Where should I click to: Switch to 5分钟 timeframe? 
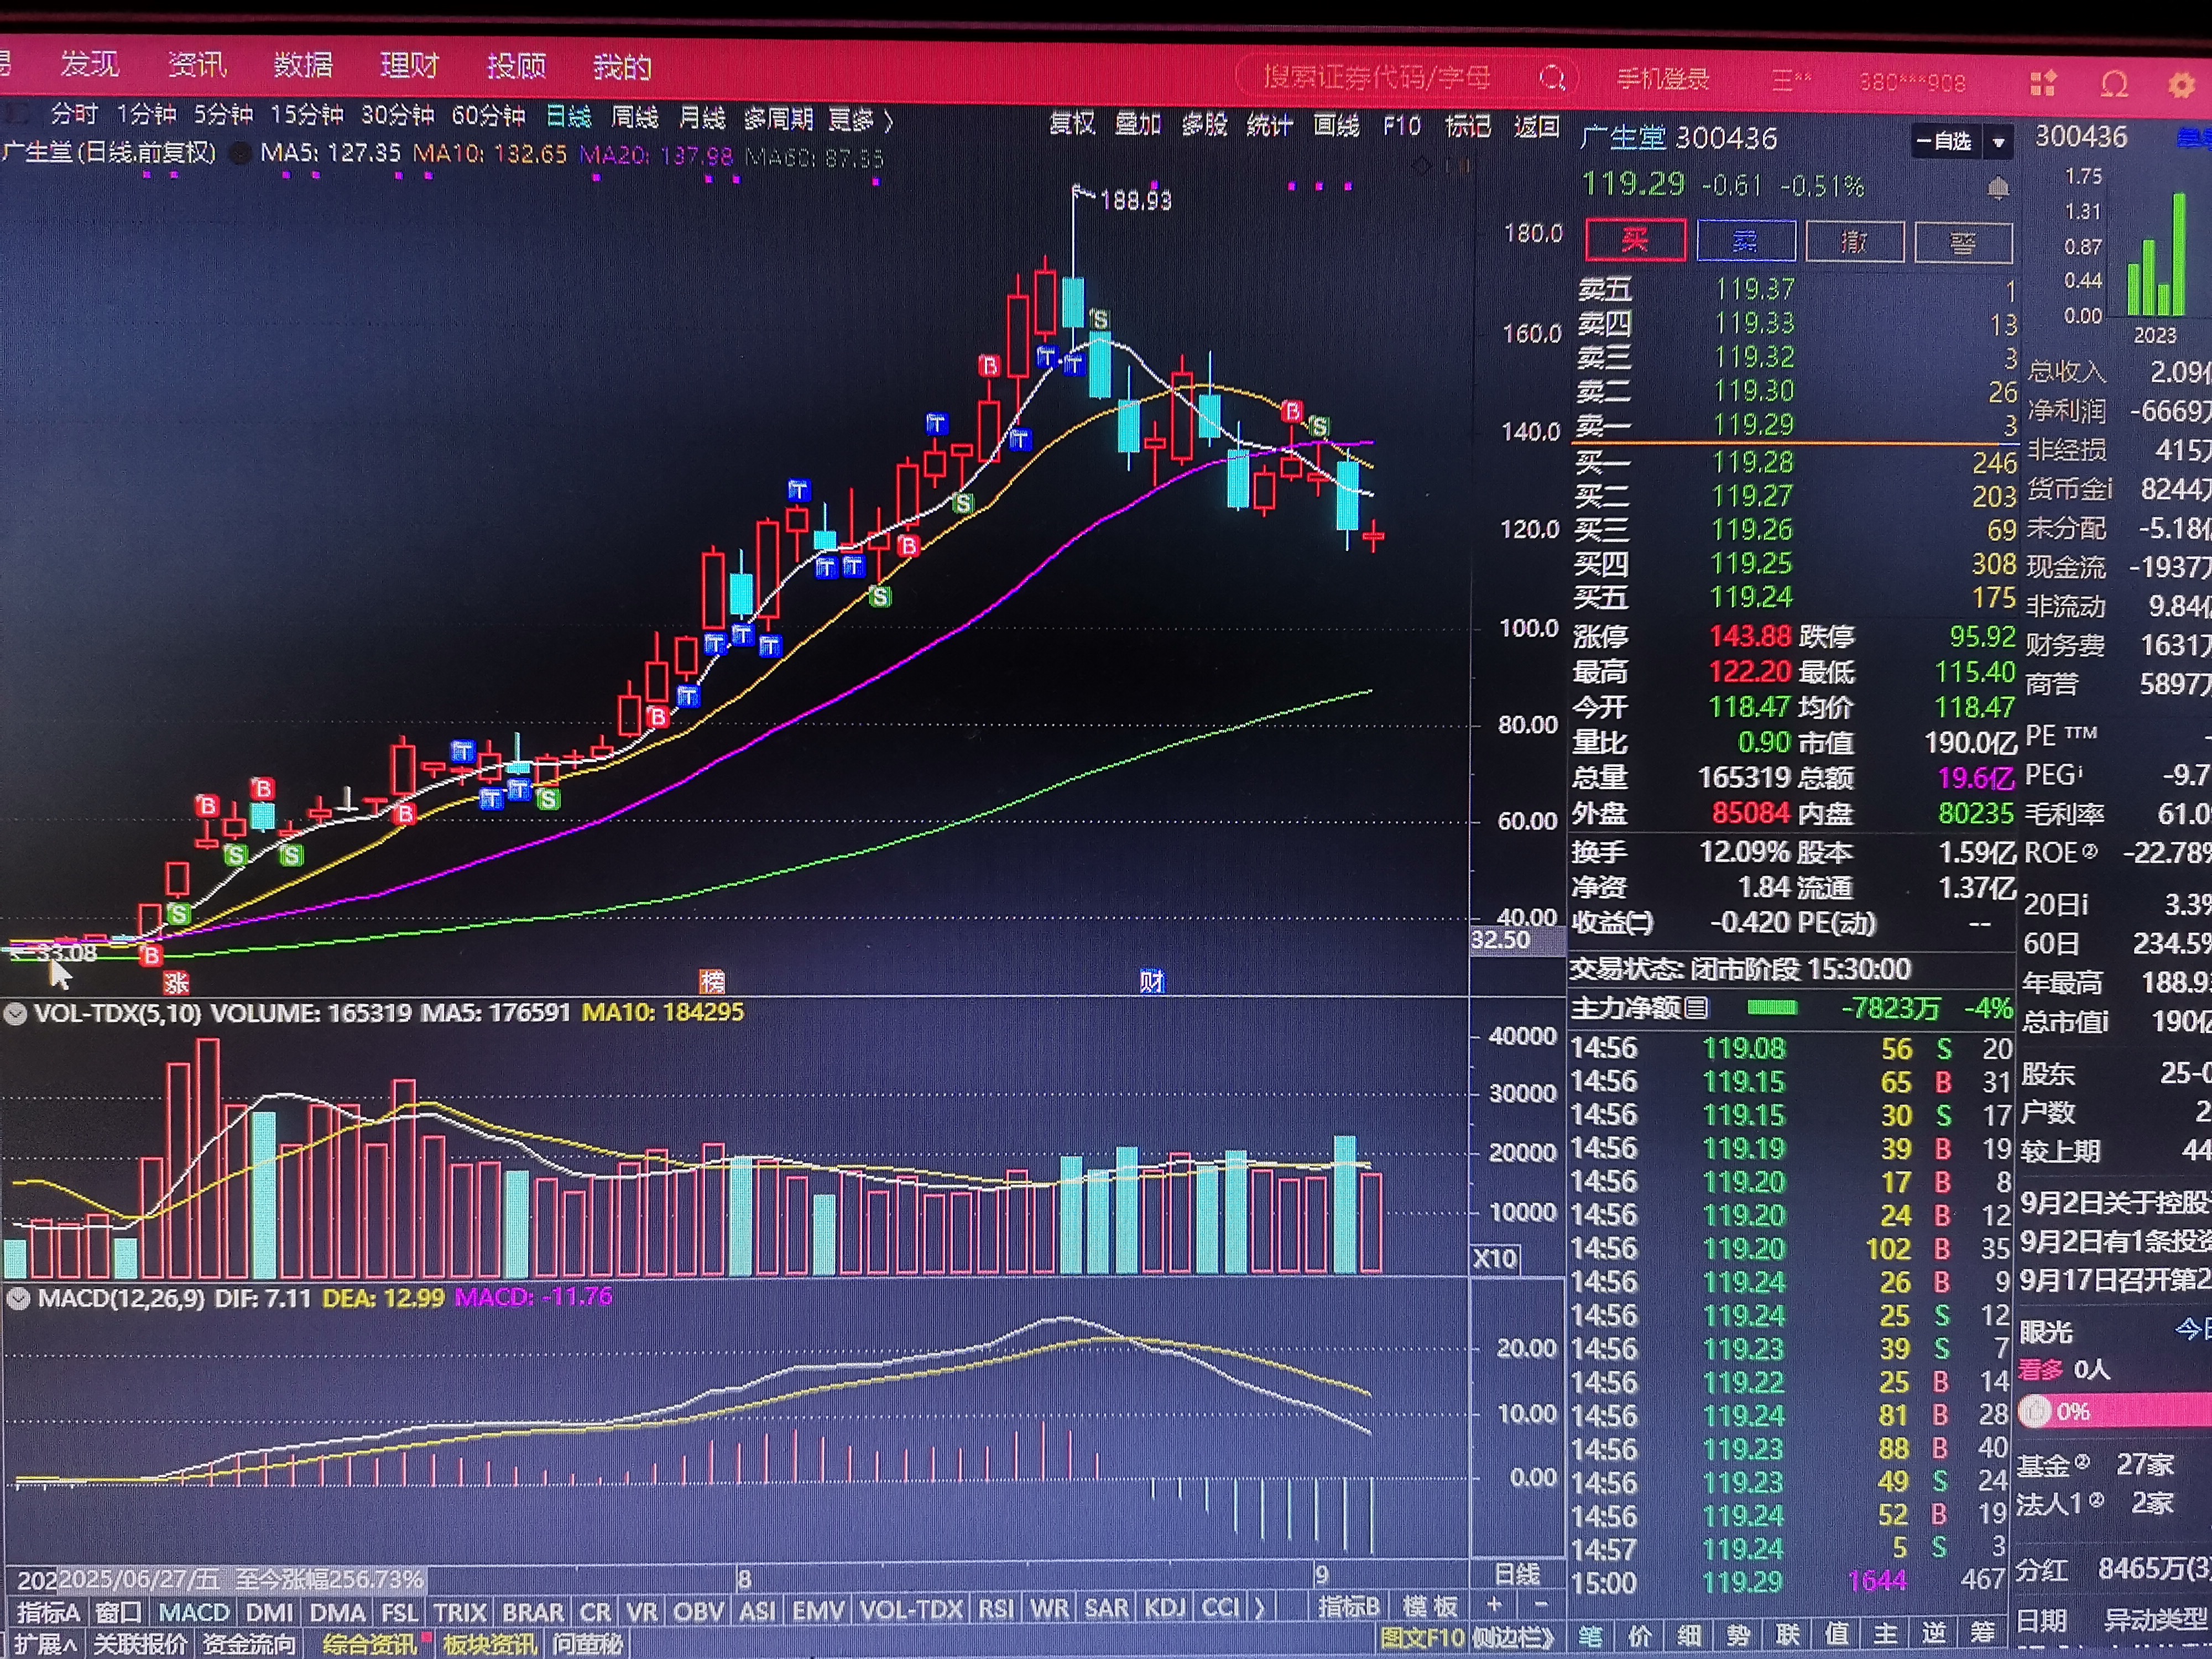tap(223, 115)
